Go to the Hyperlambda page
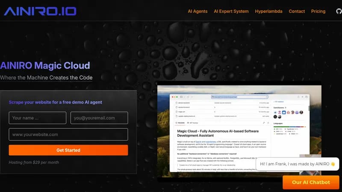The height and width of the screenshot is (192, 342). (268, 12)
